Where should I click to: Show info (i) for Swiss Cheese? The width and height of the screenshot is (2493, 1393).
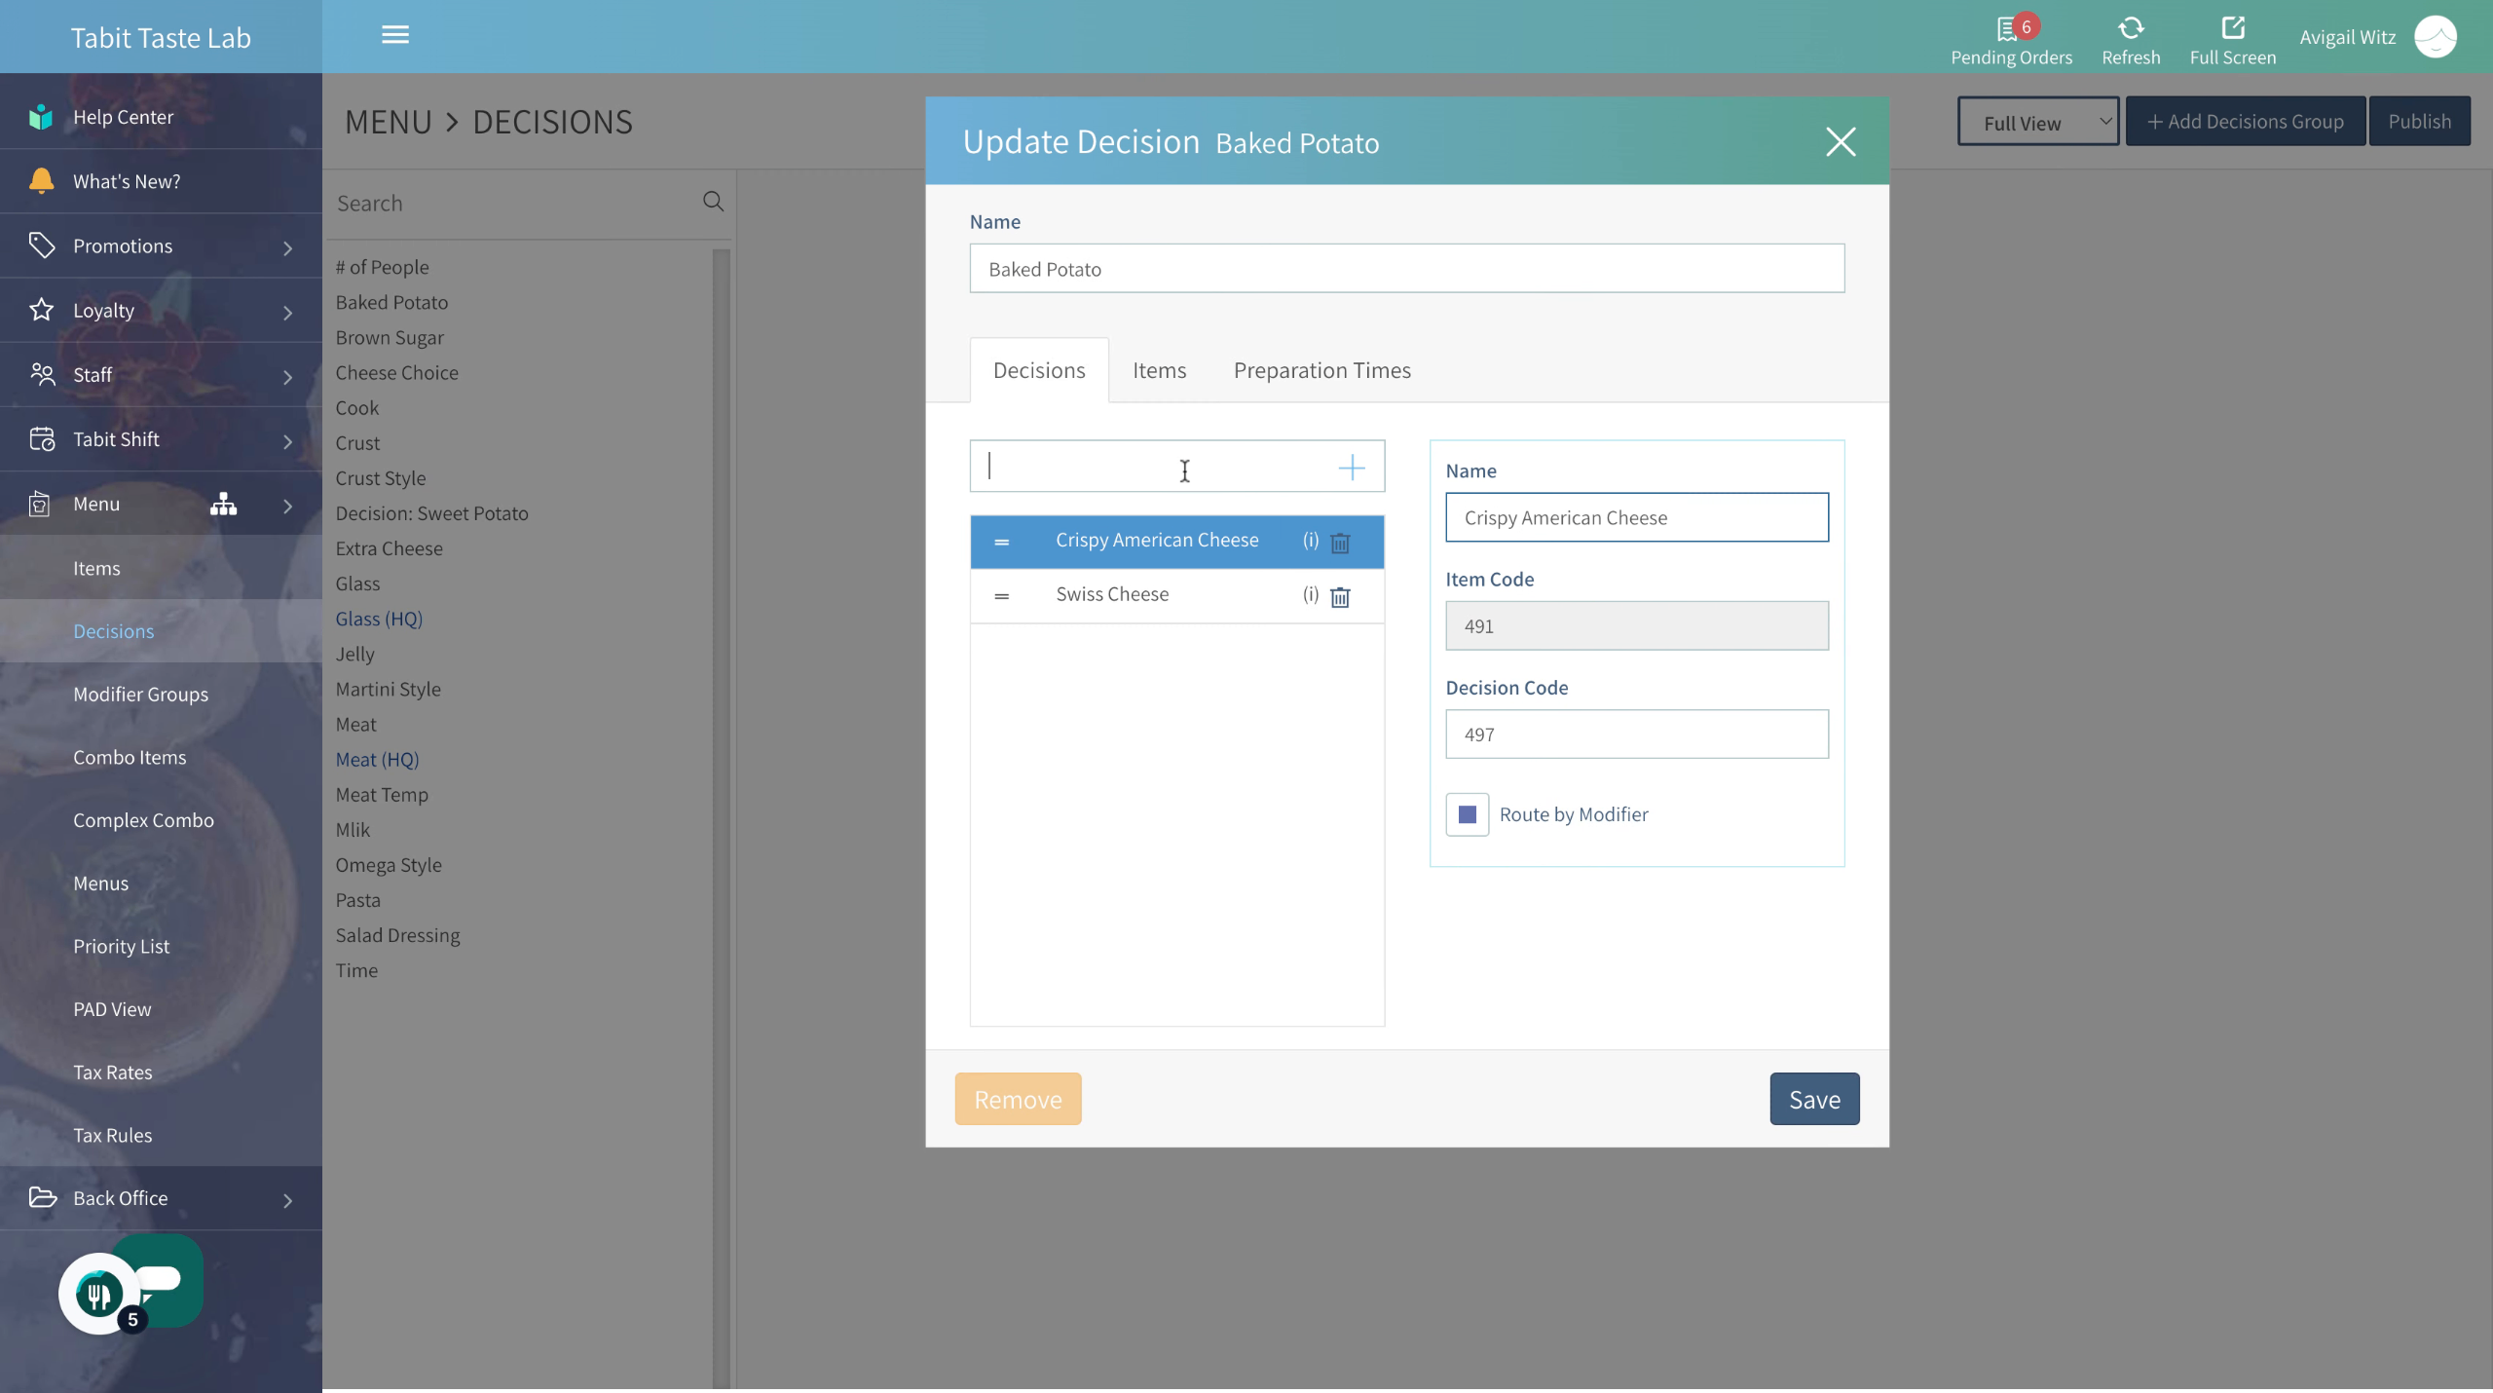(1311, 594)
